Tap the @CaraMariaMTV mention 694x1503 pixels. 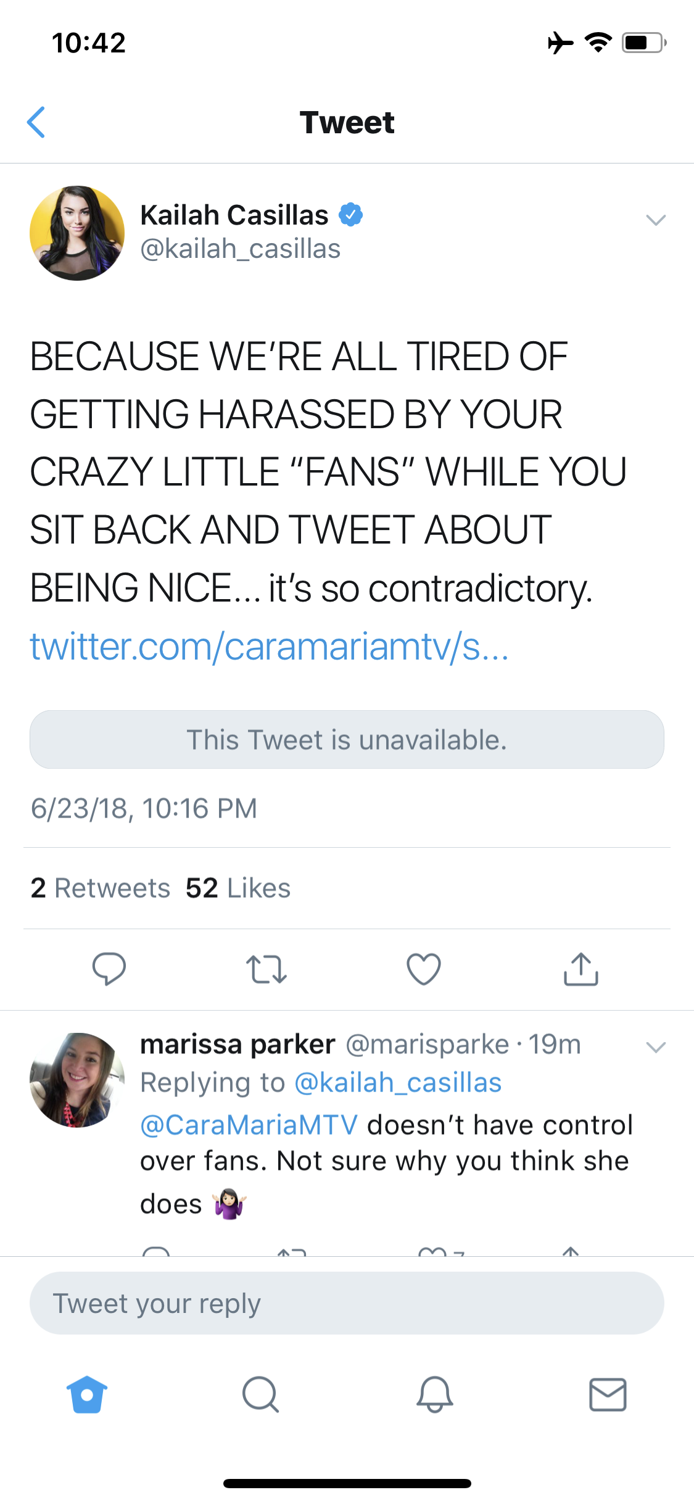[x=249, y=1125]
